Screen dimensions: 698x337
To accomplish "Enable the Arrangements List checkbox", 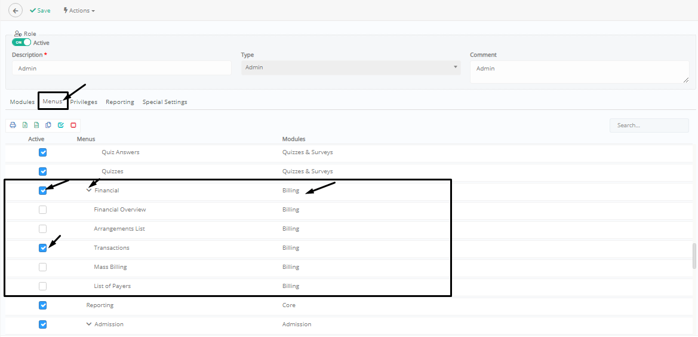I will point(43,229).
